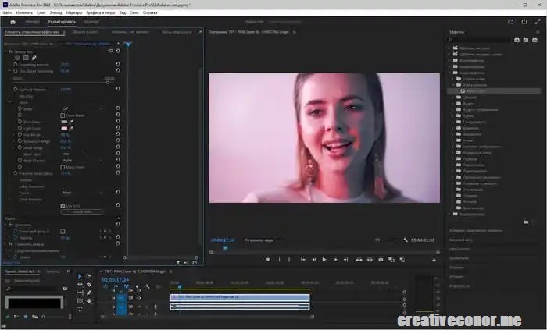Go to In point in program monitor
Viewport: 547px width, 330px height.
point(303,260)
